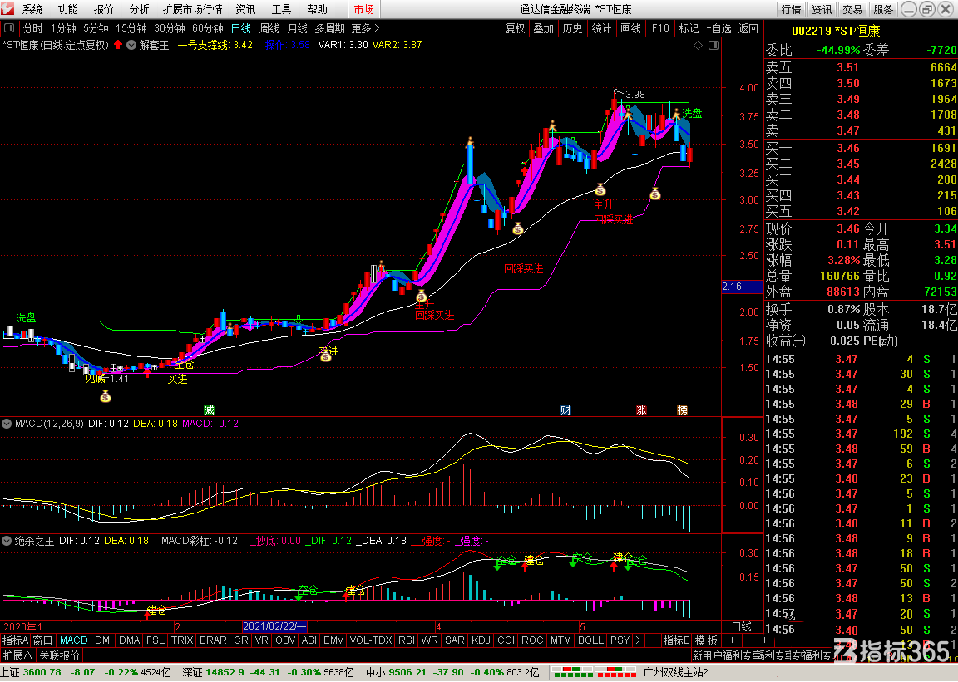Viewport: 958px width, 682px height.
Task: Click the 榜 marker below the chart
Action: [x=683, y=410]
